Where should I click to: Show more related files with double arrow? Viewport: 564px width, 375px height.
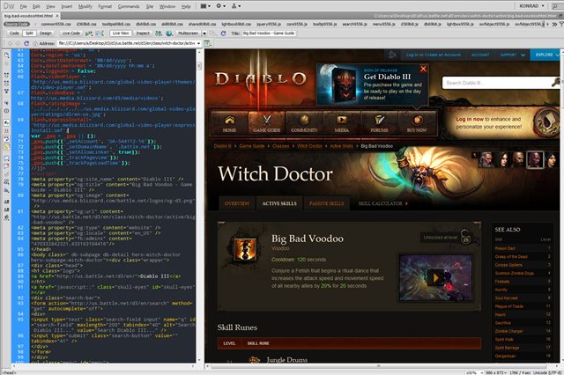(554, 24)
